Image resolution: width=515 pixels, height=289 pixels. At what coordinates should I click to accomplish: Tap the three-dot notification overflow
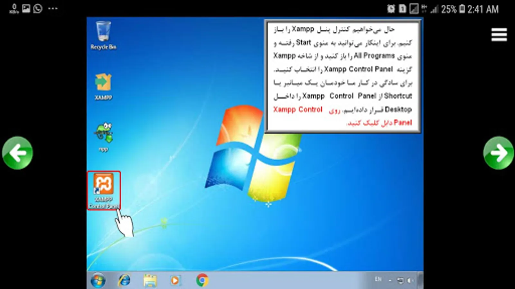[x=53, y=9]
